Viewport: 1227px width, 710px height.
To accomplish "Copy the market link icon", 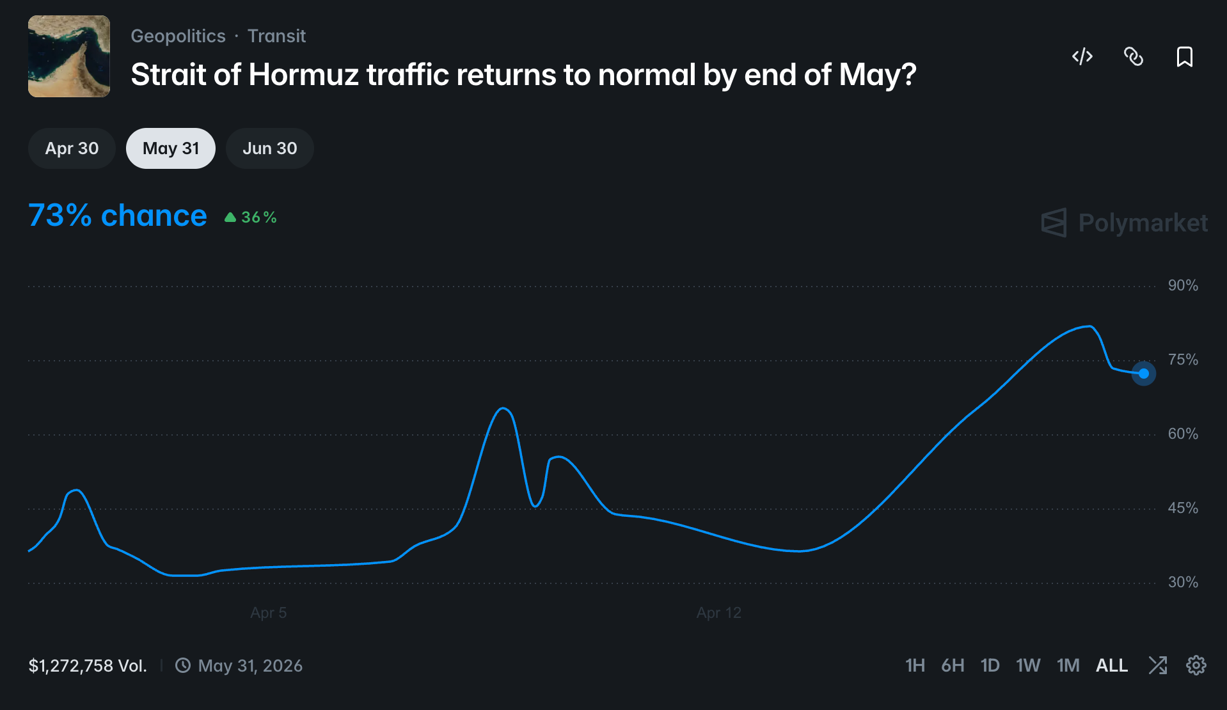I will 1133,57.
